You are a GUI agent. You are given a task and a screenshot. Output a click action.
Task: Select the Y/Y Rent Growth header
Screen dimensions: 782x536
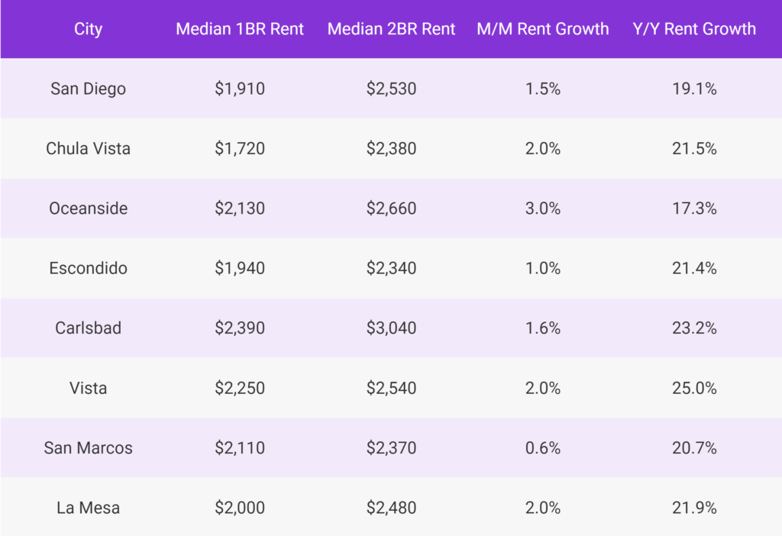click(x=694, y=30)
